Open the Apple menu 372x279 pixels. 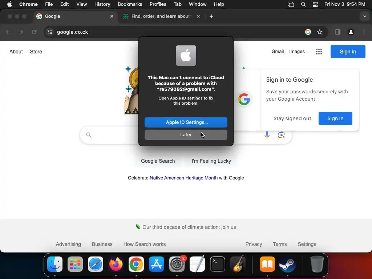[9, 4]
